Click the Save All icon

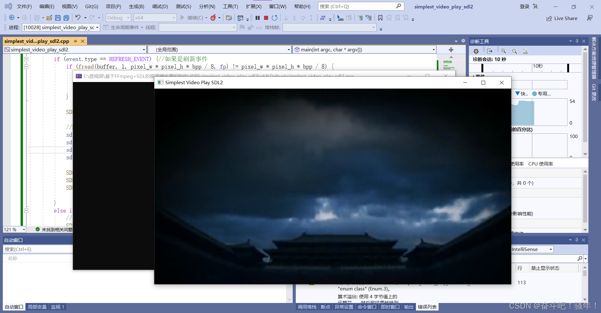pyautogui.click(x=66, y=18)
